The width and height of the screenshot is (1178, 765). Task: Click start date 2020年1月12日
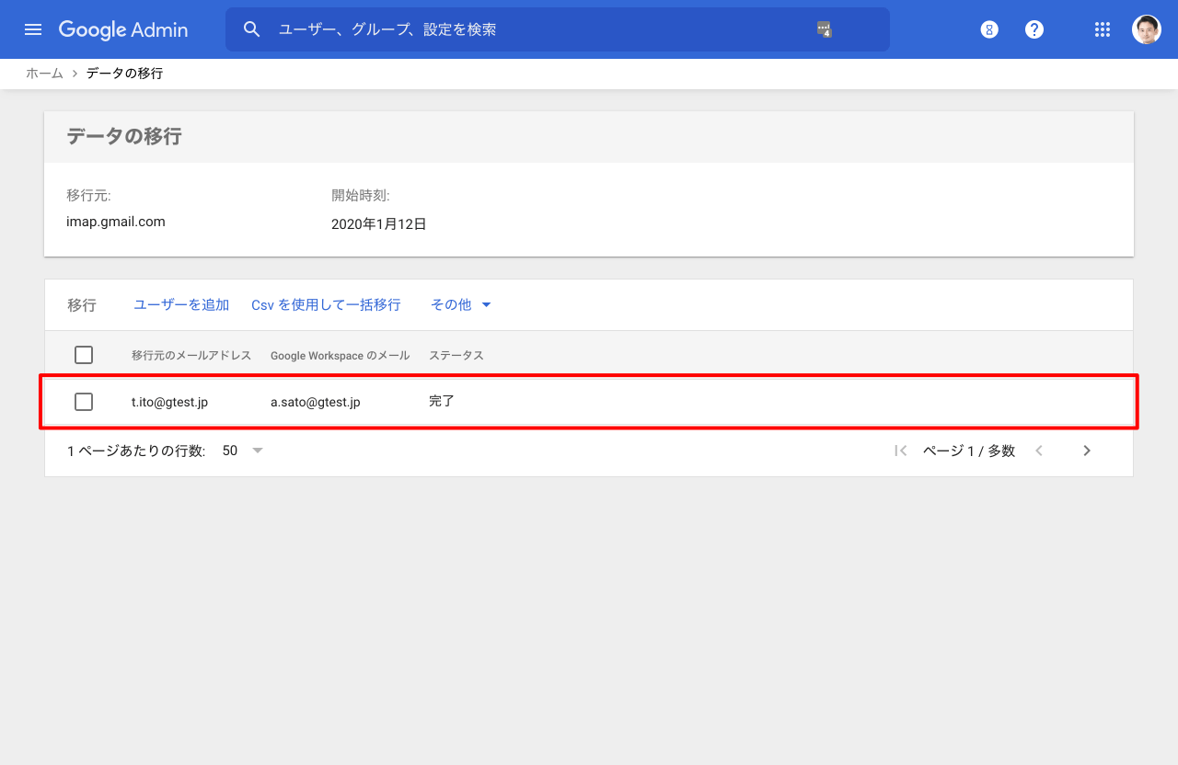pos(379,223)
